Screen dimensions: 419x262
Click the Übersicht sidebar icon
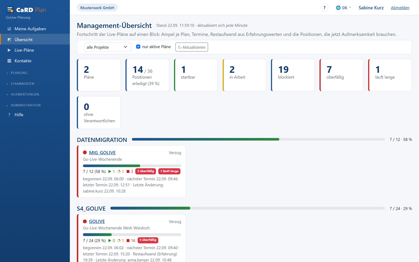9,40
